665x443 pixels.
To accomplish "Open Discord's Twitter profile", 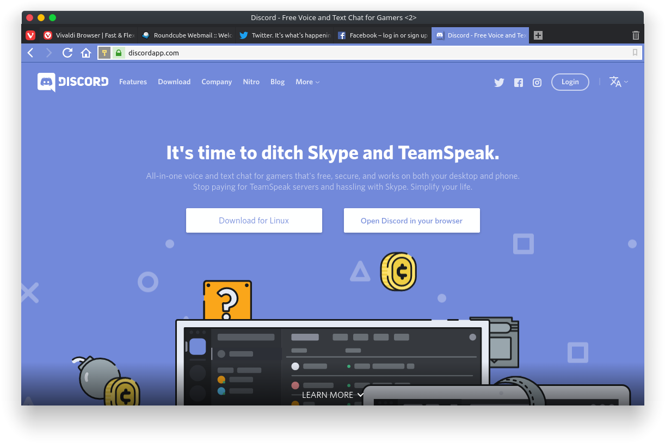I will [499, 82].
